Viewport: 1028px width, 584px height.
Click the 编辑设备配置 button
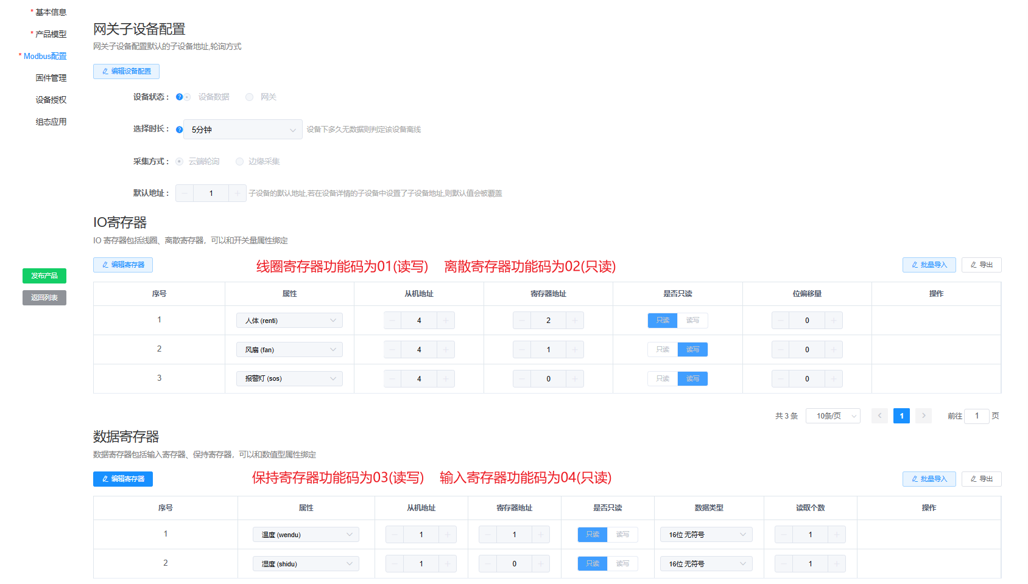[x=126, y=72]
